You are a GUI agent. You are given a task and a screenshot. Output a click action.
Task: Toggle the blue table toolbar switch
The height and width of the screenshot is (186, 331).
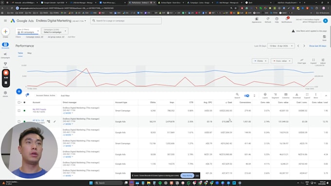point(247,96)
